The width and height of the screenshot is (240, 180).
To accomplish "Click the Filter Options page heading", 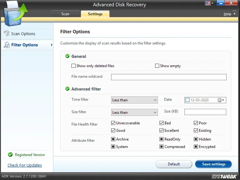I will [x=75, y=32].
